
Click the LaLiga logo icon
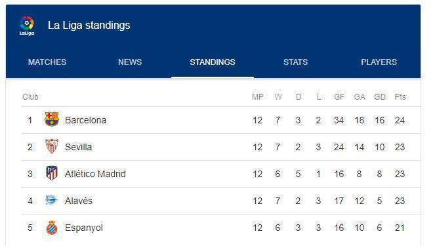pyautogui.click(x=27, y=26)
